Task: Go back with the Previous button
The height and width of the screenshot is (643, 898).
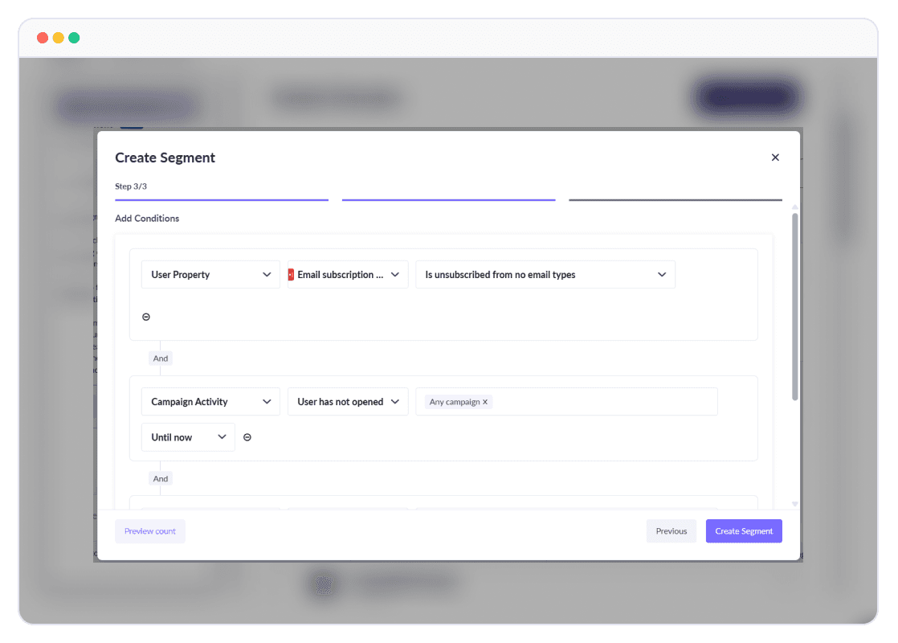Action: pyautogui.click(x=671, y=531)
